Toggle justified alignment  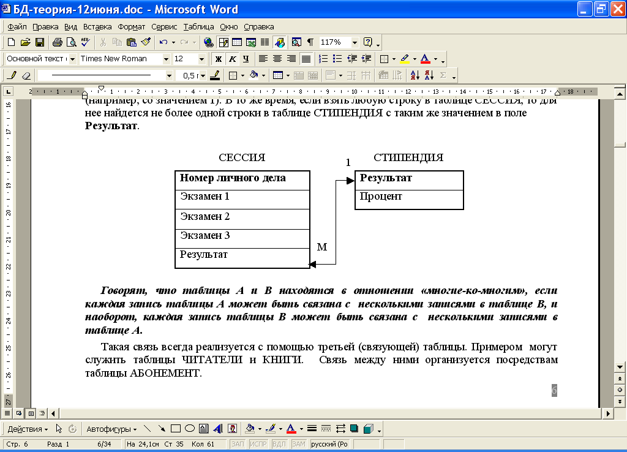[306, 59]
